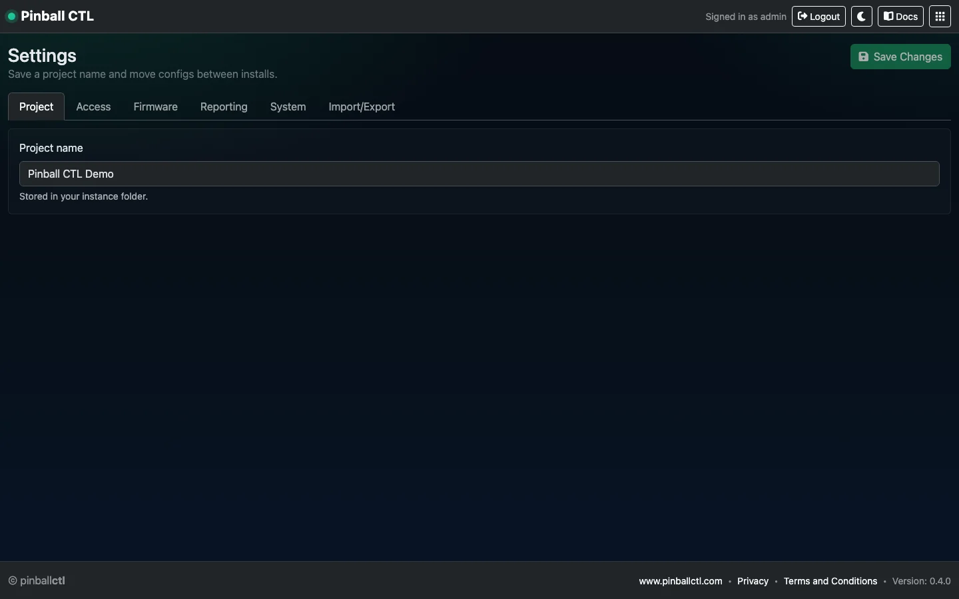
Task: Switch to the Import/Export tab
Action: coord(362,106)
